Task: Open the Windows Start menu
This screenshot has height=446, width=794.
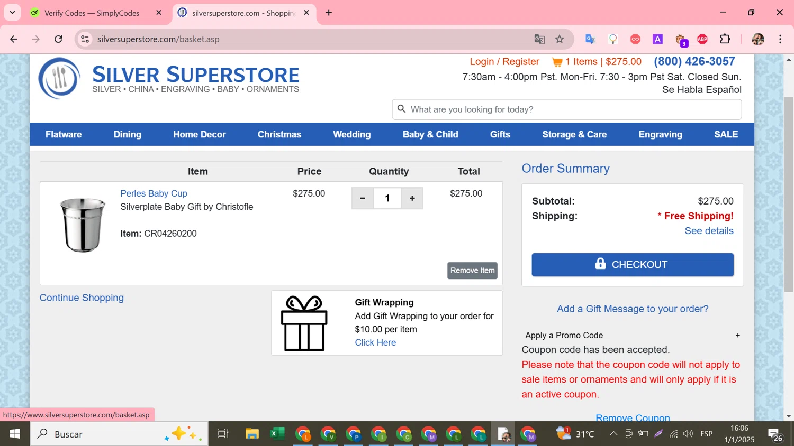Action: click(15, 434)
